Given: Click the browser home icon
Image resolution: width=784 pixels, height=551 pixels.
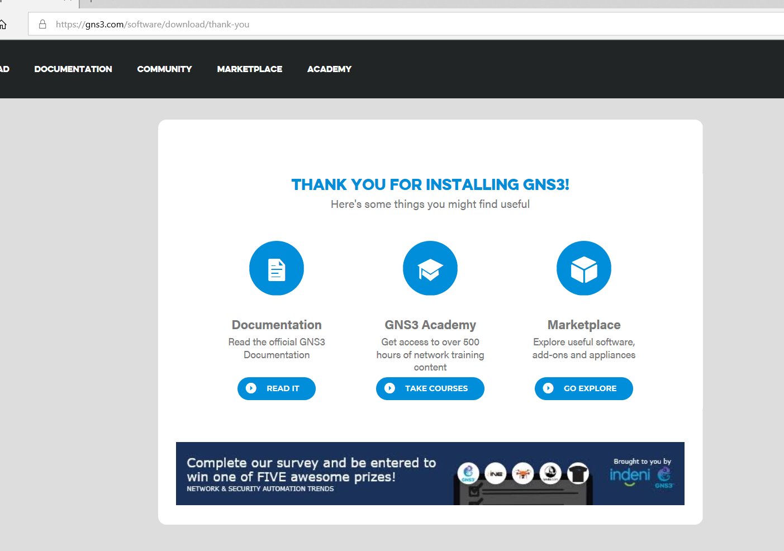Looking at the screenshot, I should coord(3,25).
